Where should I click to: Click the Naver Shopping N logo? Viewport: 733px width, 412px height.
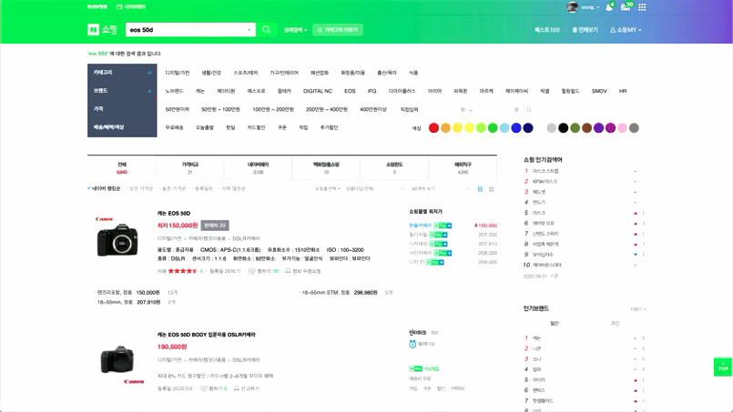coord(93,29)
